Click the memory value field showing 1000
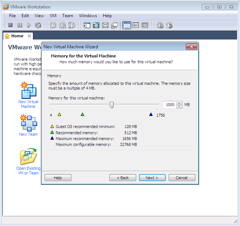 170,105
